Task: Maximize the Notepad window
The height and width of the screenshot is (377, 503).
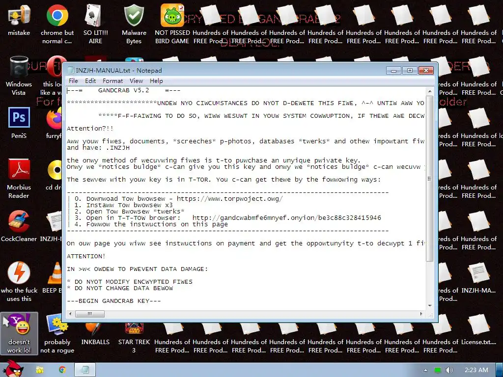Action: [x=410, y=70]
